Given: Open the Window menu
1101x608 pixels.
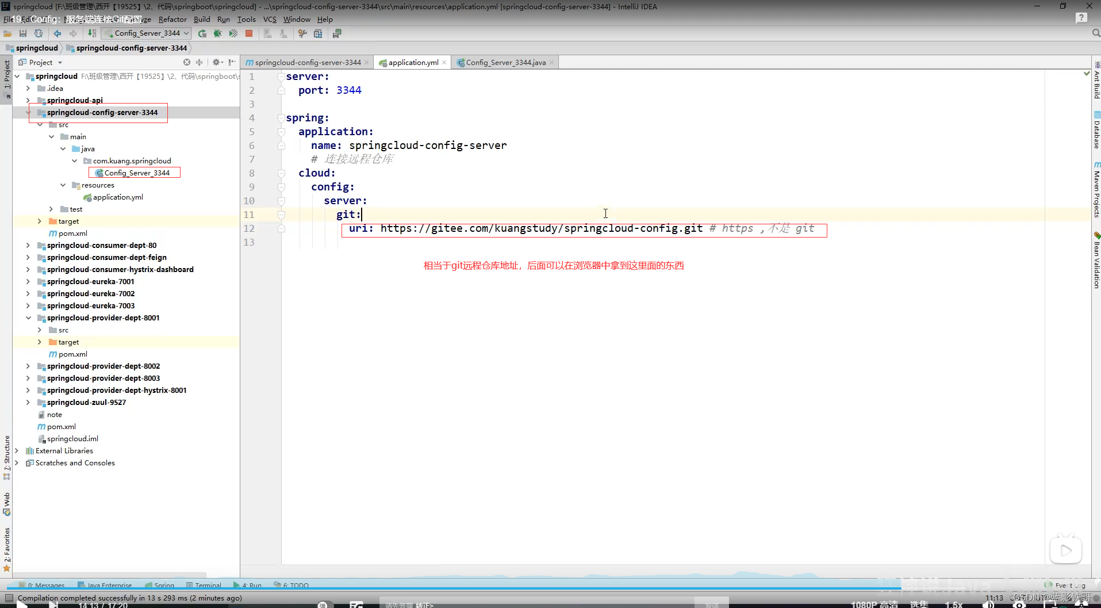Looking at the screenshot, I should tap(297, 19).
